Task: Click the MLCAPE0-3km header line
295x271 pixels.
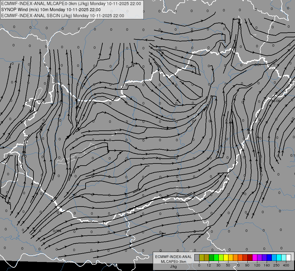Action: [71, 4]
